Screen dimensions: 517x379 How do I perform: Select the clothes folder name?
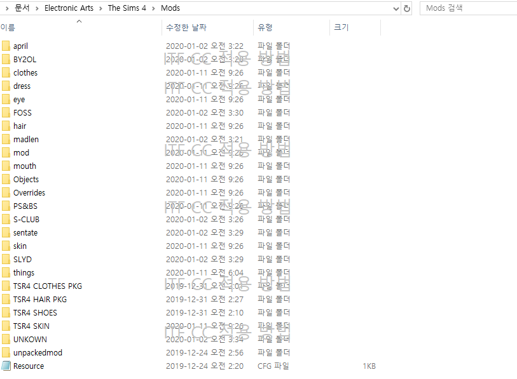point(25,73)
